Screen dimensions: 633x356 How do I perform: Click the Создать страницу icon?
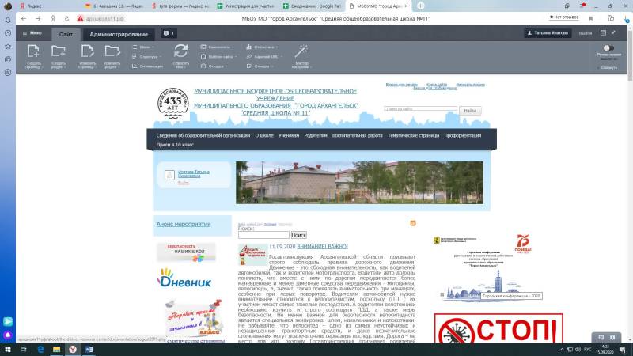(x=33, y=52)
